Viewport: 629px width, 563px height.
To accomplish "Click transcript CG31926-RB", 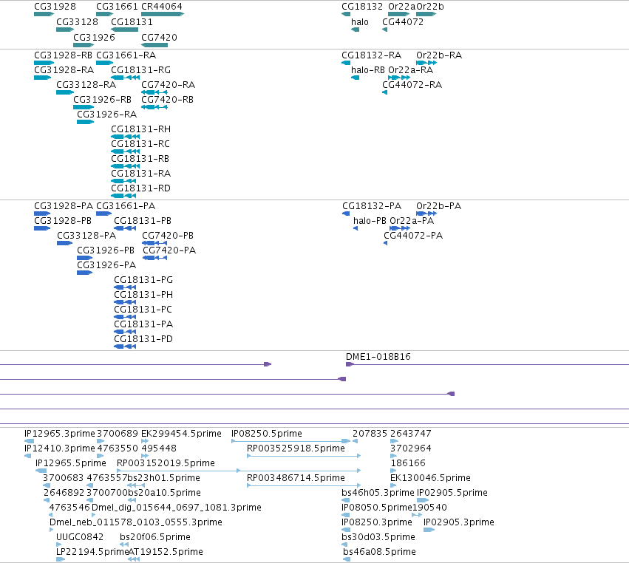I will click(84, 107).
